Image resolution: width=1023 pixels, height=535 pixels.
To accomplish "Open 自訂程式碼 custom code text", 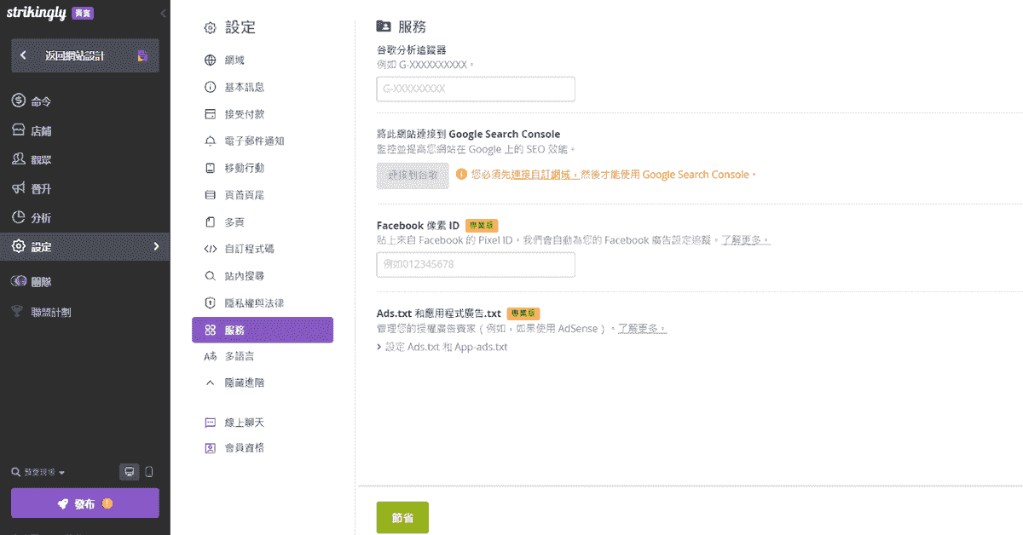I will (249, 249).
